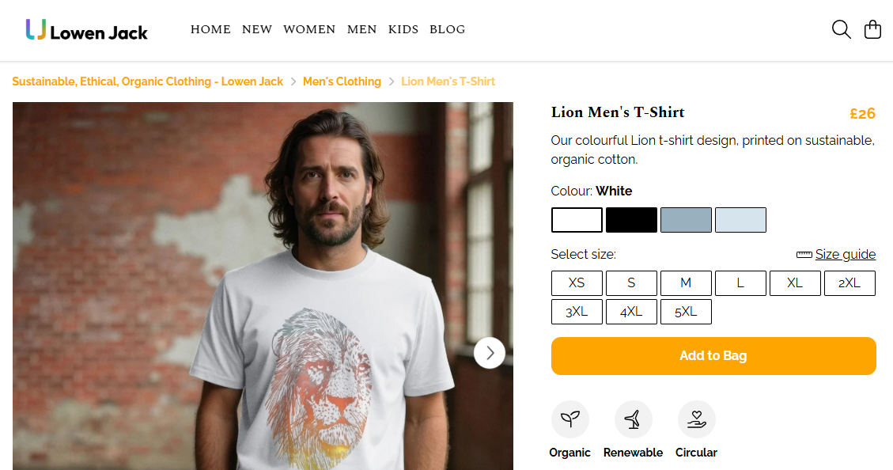893x470 pixels.
Task: Add the t-shirt to bag
Action: pos(713,356)
